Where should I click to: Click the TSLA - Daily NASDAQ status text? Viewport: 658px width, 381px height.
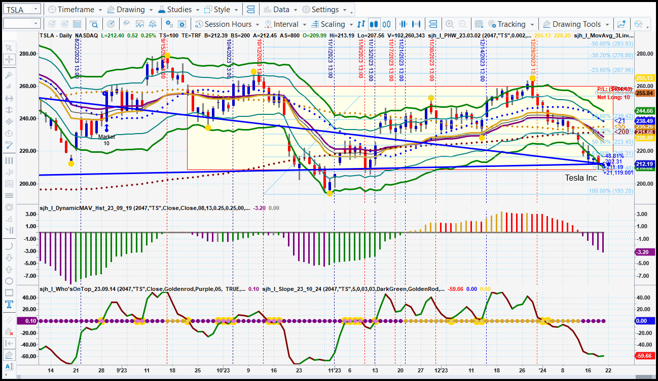(69, 35)
